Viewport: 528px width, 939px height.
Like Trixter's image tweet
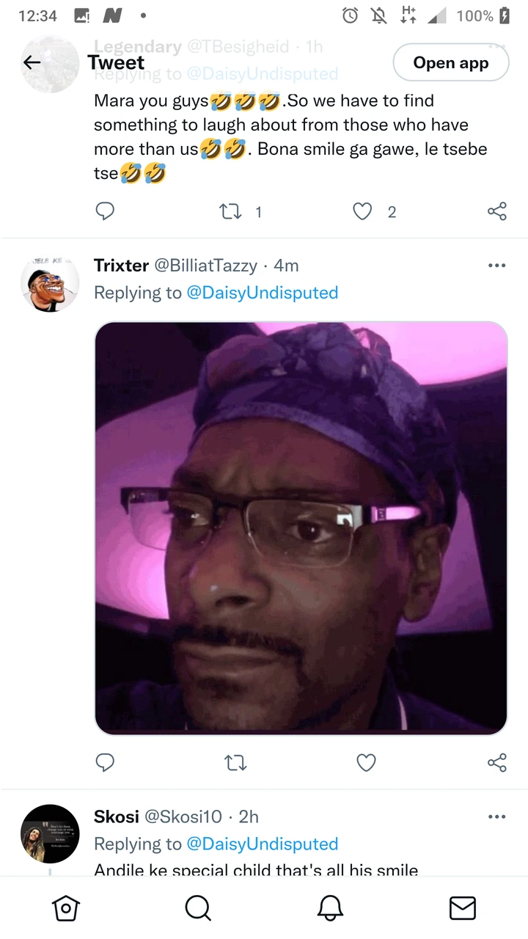click(x=366, y=763)
